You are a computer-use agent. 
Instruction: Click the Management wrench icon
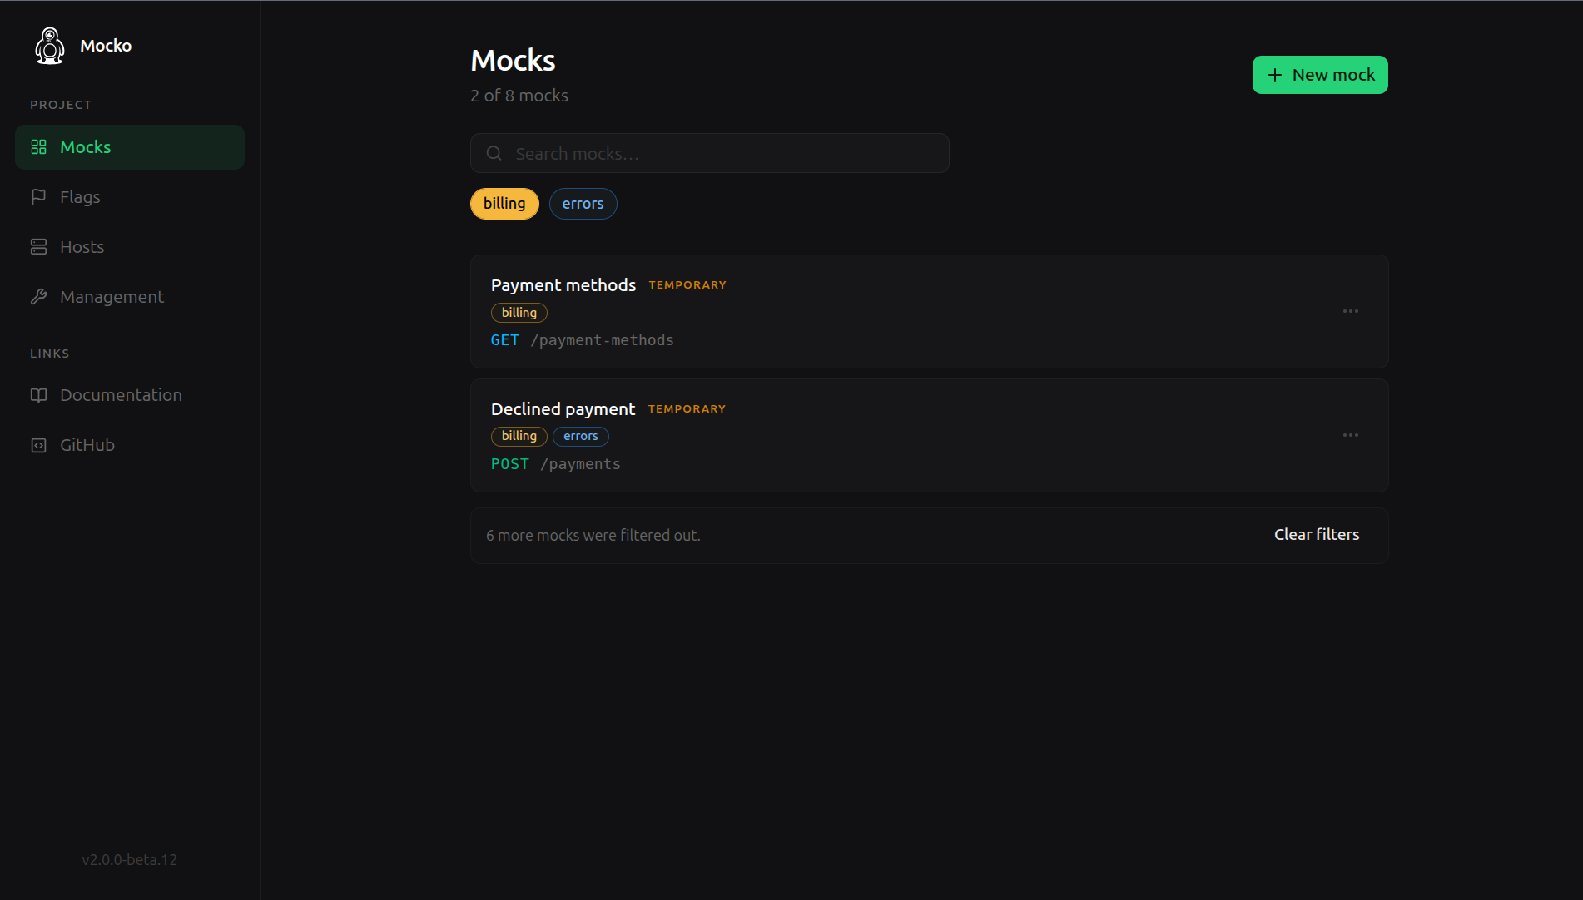click(38, 297)
